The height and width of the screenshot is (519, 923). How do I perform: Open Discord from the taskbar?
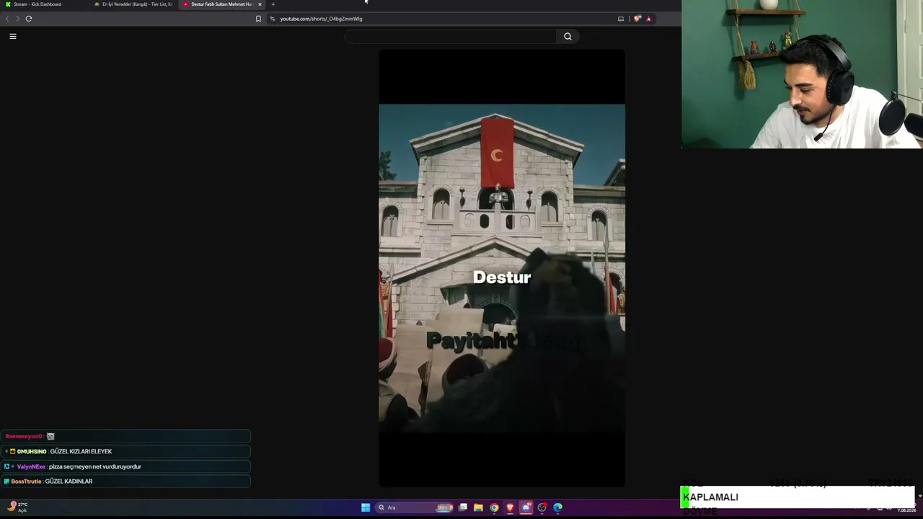click(526, 507)
